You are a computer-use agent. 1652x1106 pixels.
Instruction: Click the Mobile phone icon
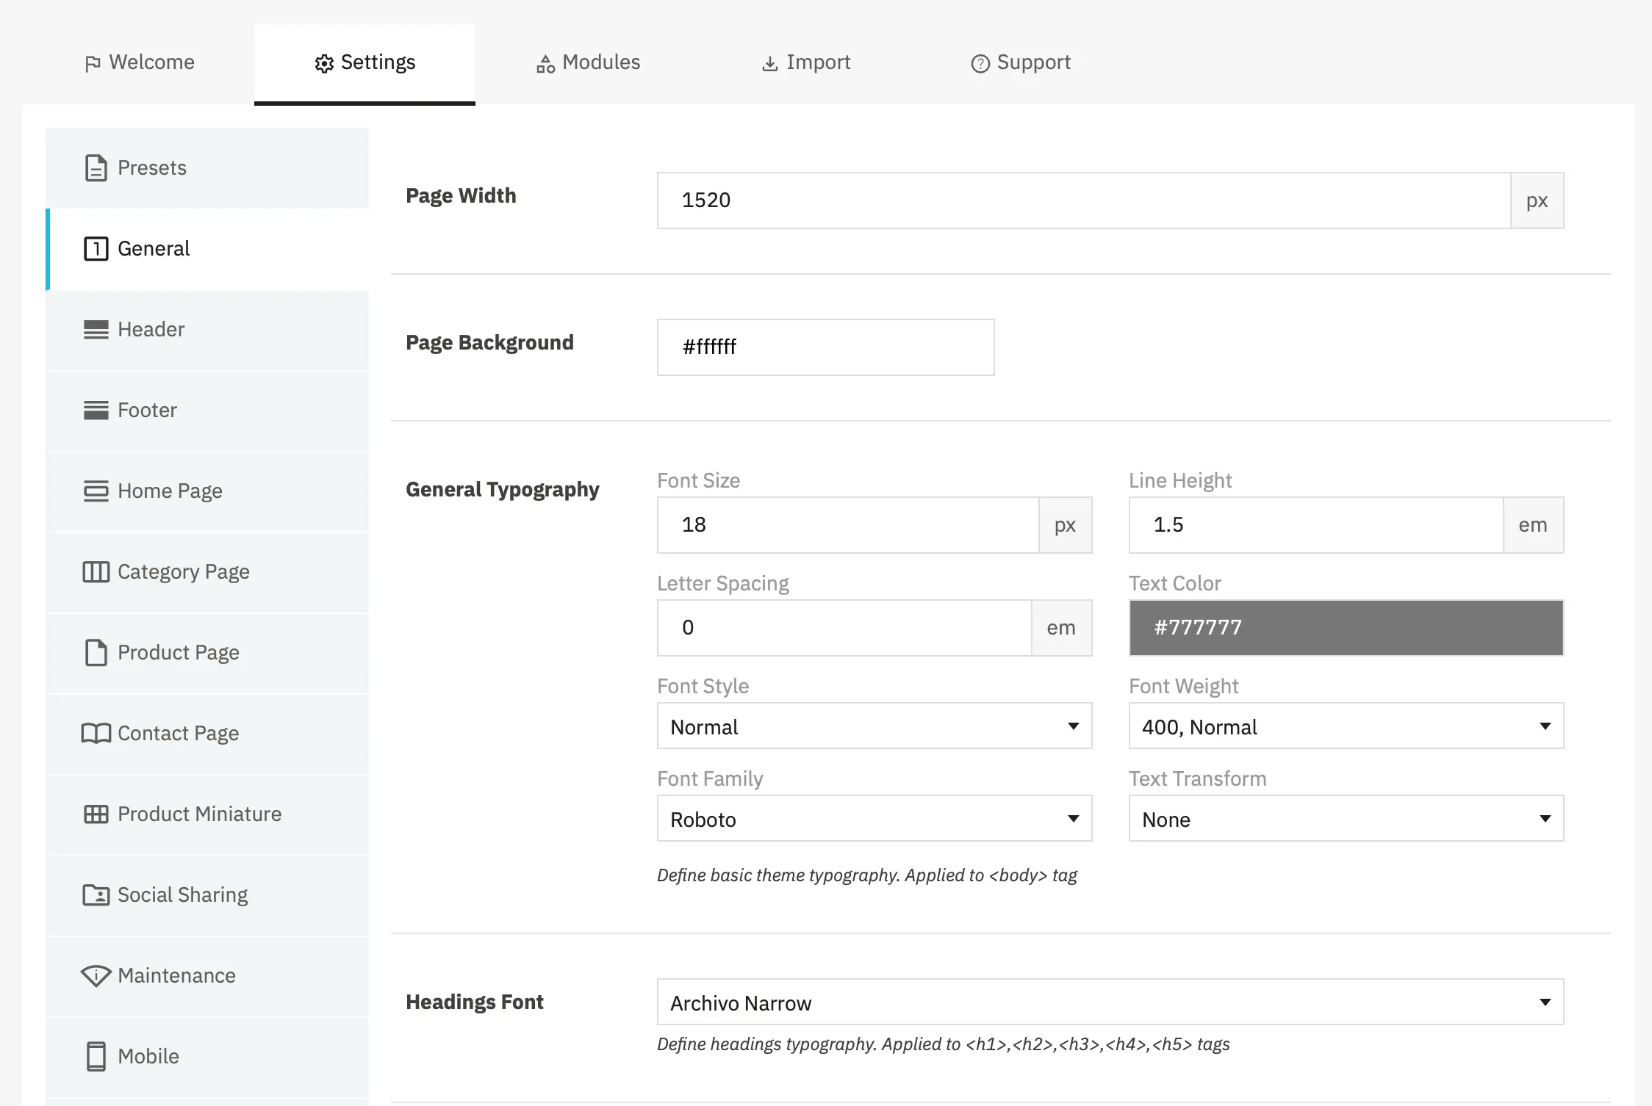[96, 1057]
